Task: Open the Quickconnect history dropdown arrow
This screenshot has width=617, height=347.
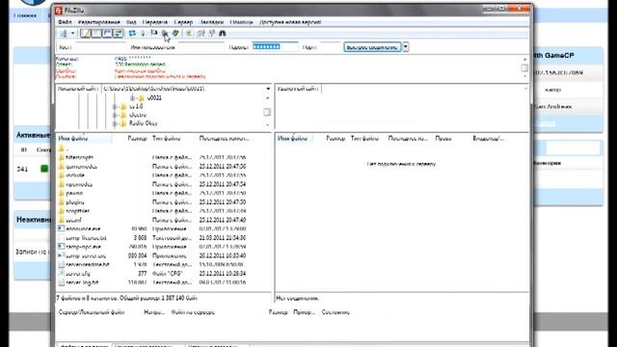Action: coord(406,47)
